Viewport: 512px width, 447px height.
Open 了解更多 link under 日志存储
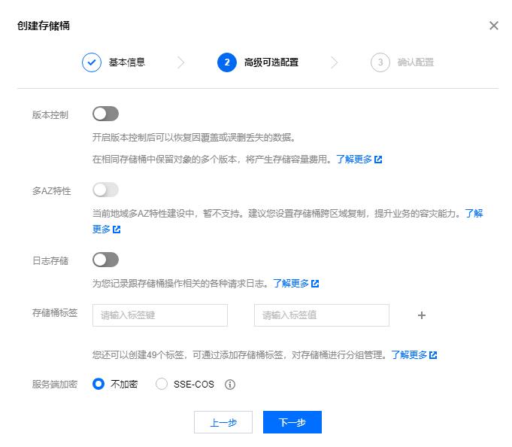pos(291,283)
